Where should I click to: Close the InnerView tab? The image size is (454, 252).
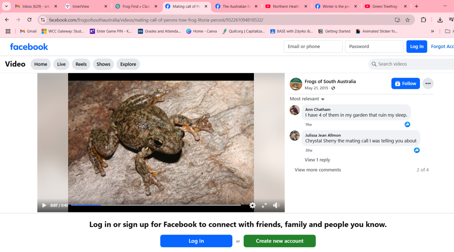pos(106,6)
